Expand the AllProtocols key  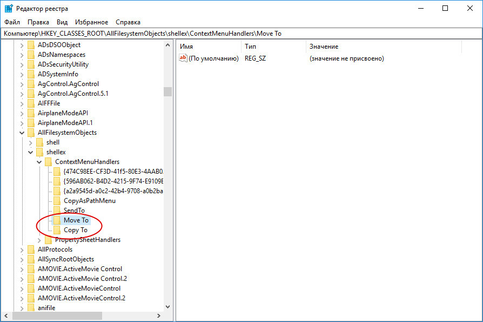(22, 250)
